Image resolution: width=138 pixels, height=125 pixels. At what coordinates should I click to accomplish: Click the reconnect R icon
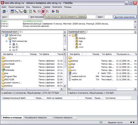click(x=47, y=12)
